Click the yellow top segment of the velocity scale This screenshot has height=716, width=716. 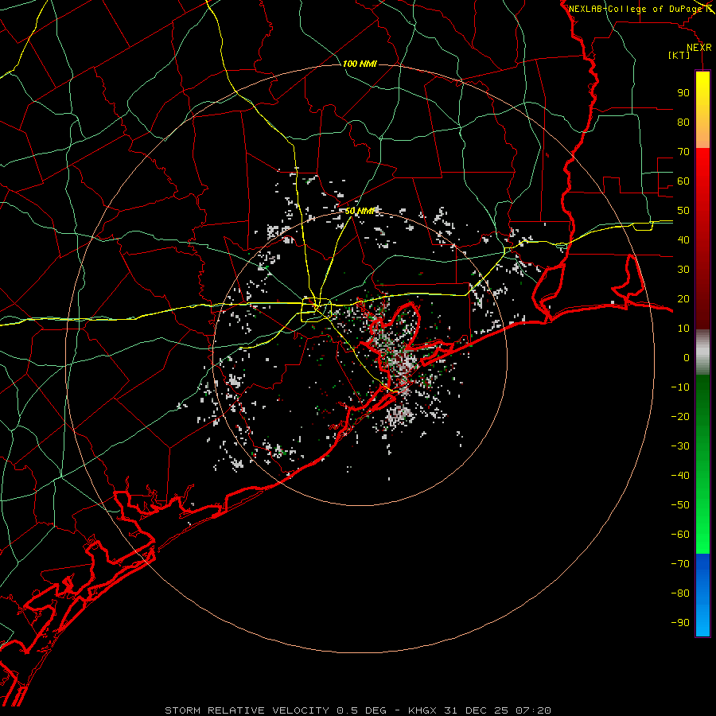pyautogui.click(x=702, y=110)
